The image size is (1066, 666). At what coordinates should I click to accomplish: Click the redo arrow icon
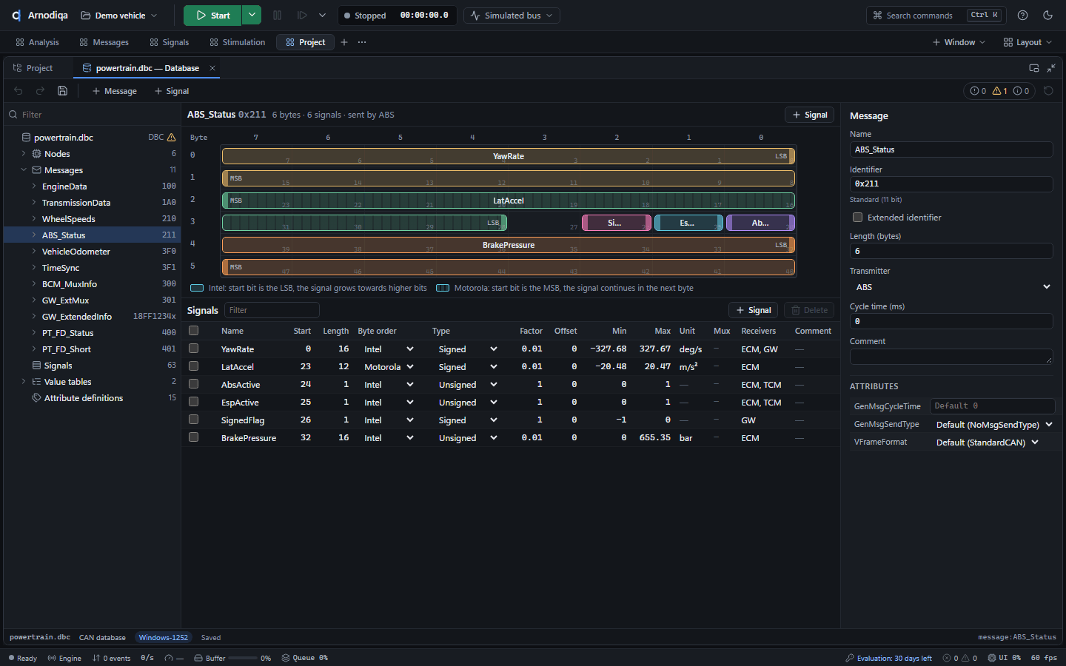click(40, 91)
